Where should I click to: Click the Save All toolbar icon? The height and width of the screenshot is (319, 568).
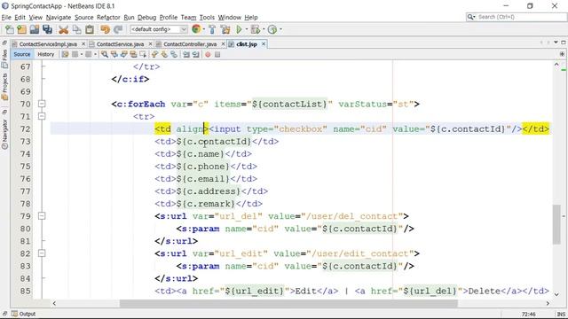point(47,29)
